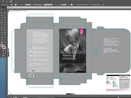Click the Dokument einrichten button
This screenshot has width=131, height=98.
[x=82, y=5]
